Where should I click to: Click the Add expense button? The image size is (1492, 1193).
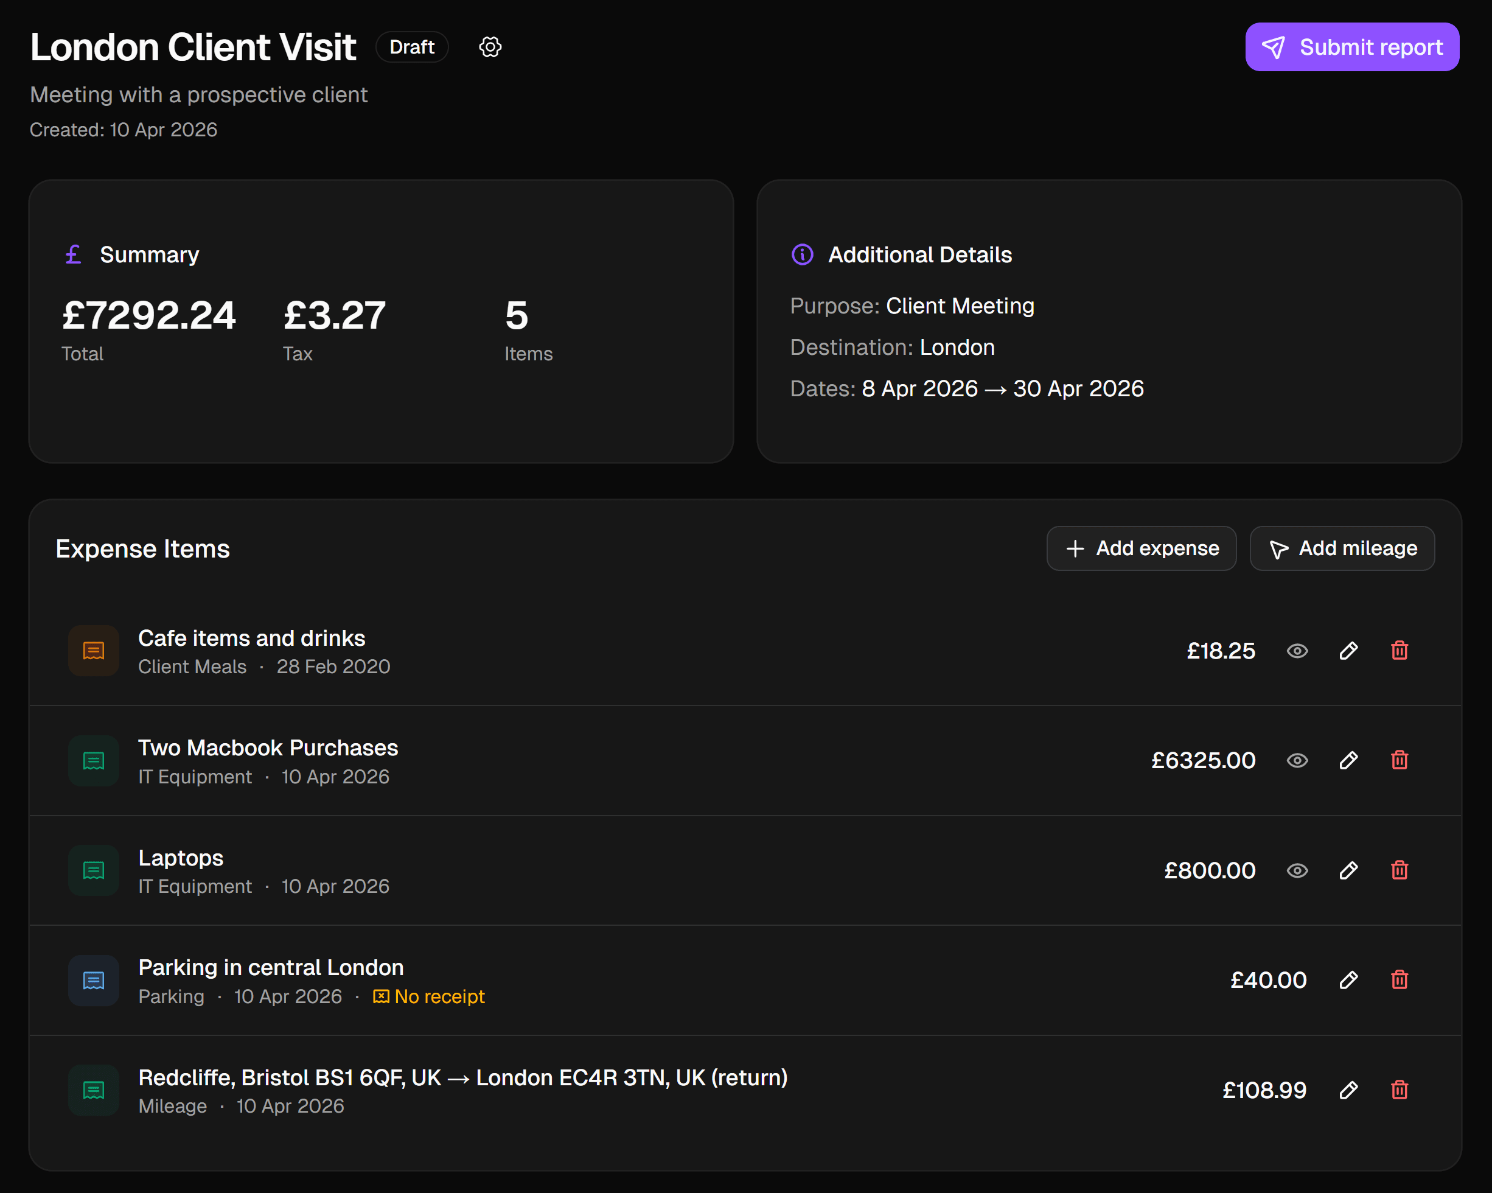point(1141,548)
